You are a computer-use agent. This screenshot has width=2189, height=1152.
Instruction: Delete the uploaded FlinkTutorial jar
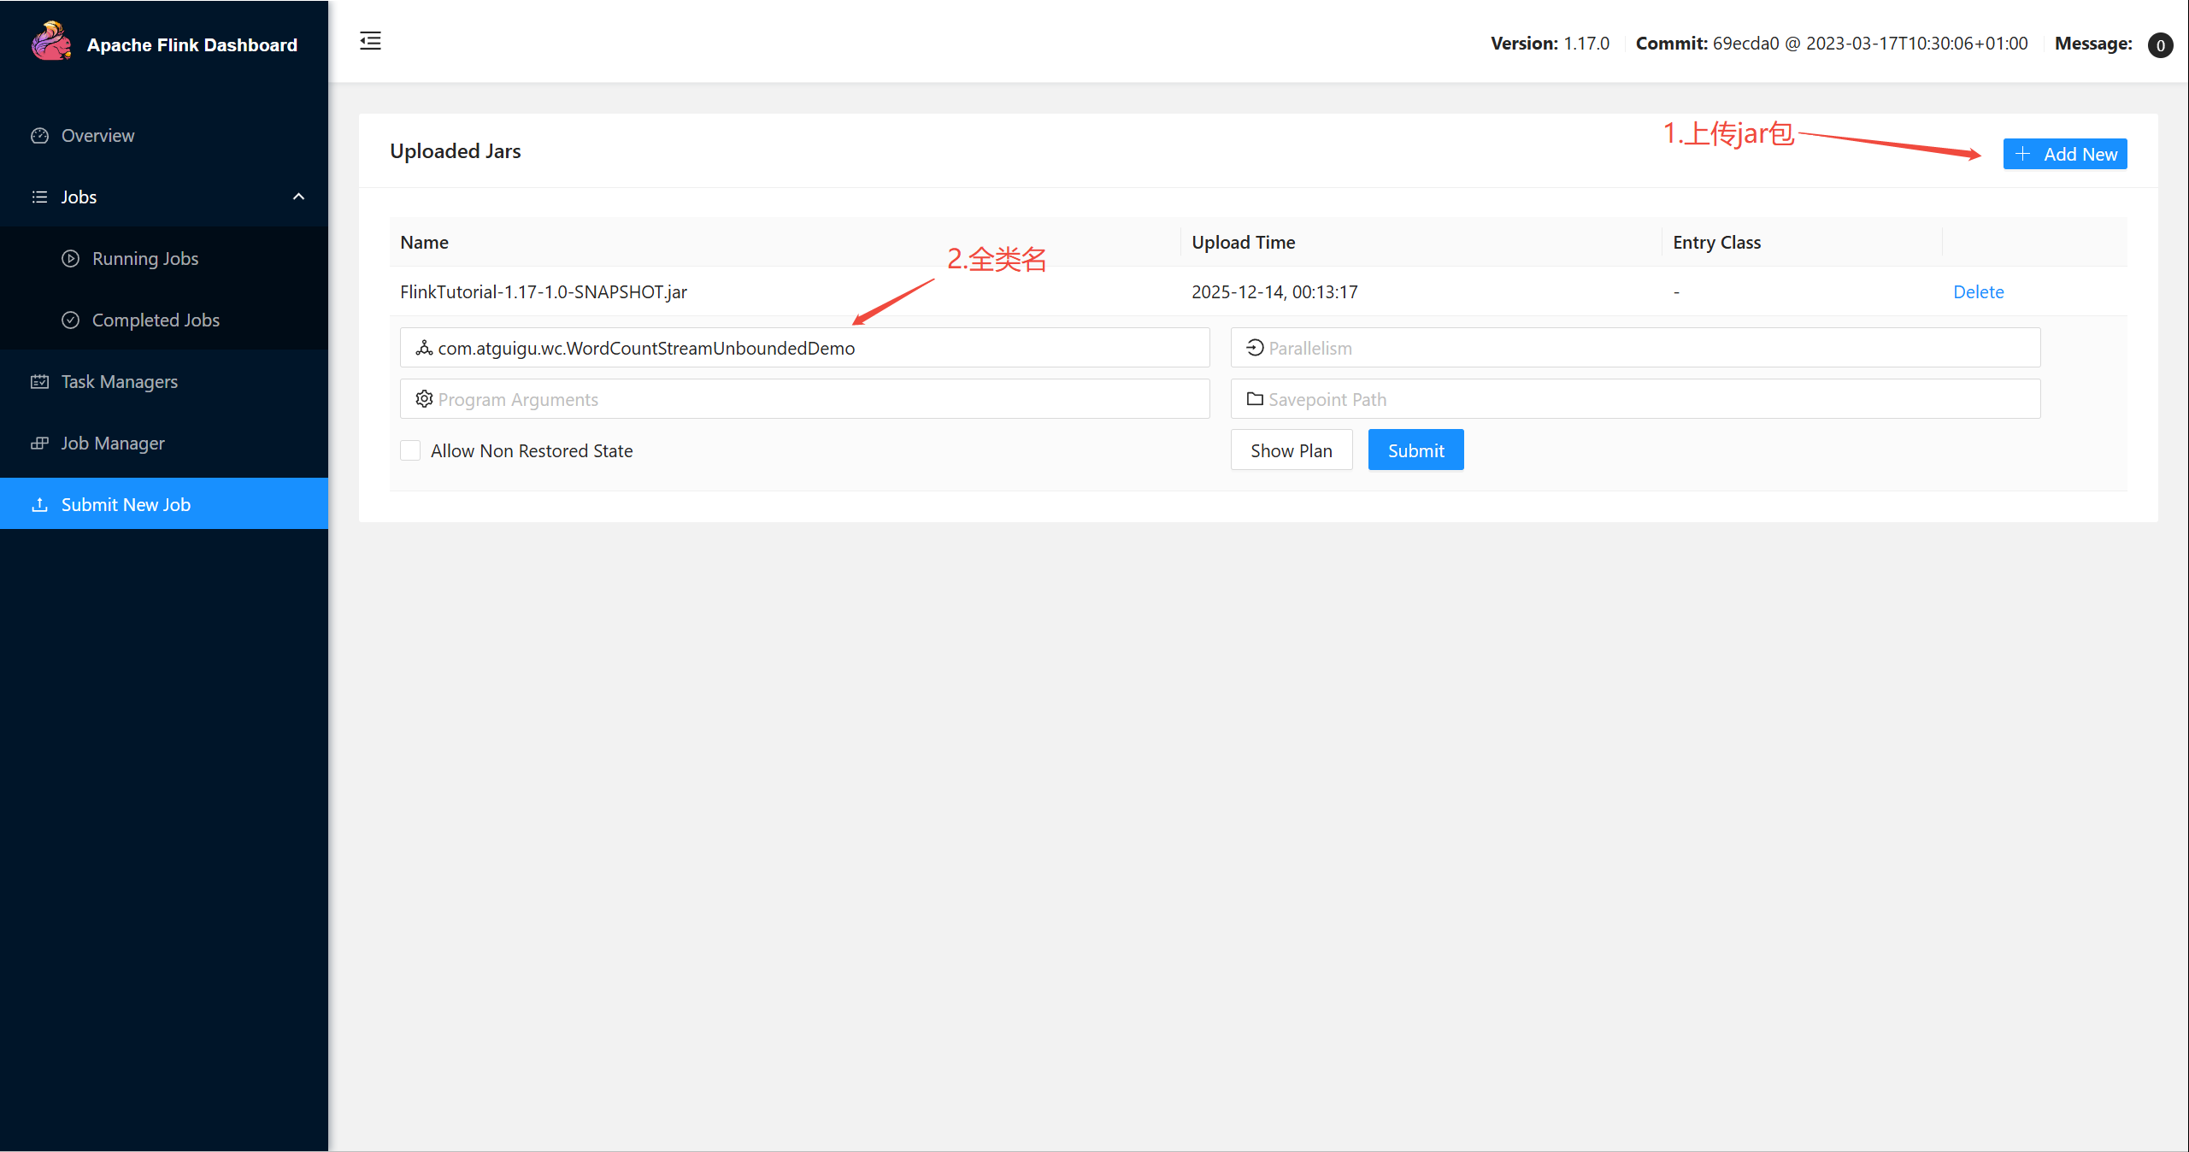[x=1978, y=291]
